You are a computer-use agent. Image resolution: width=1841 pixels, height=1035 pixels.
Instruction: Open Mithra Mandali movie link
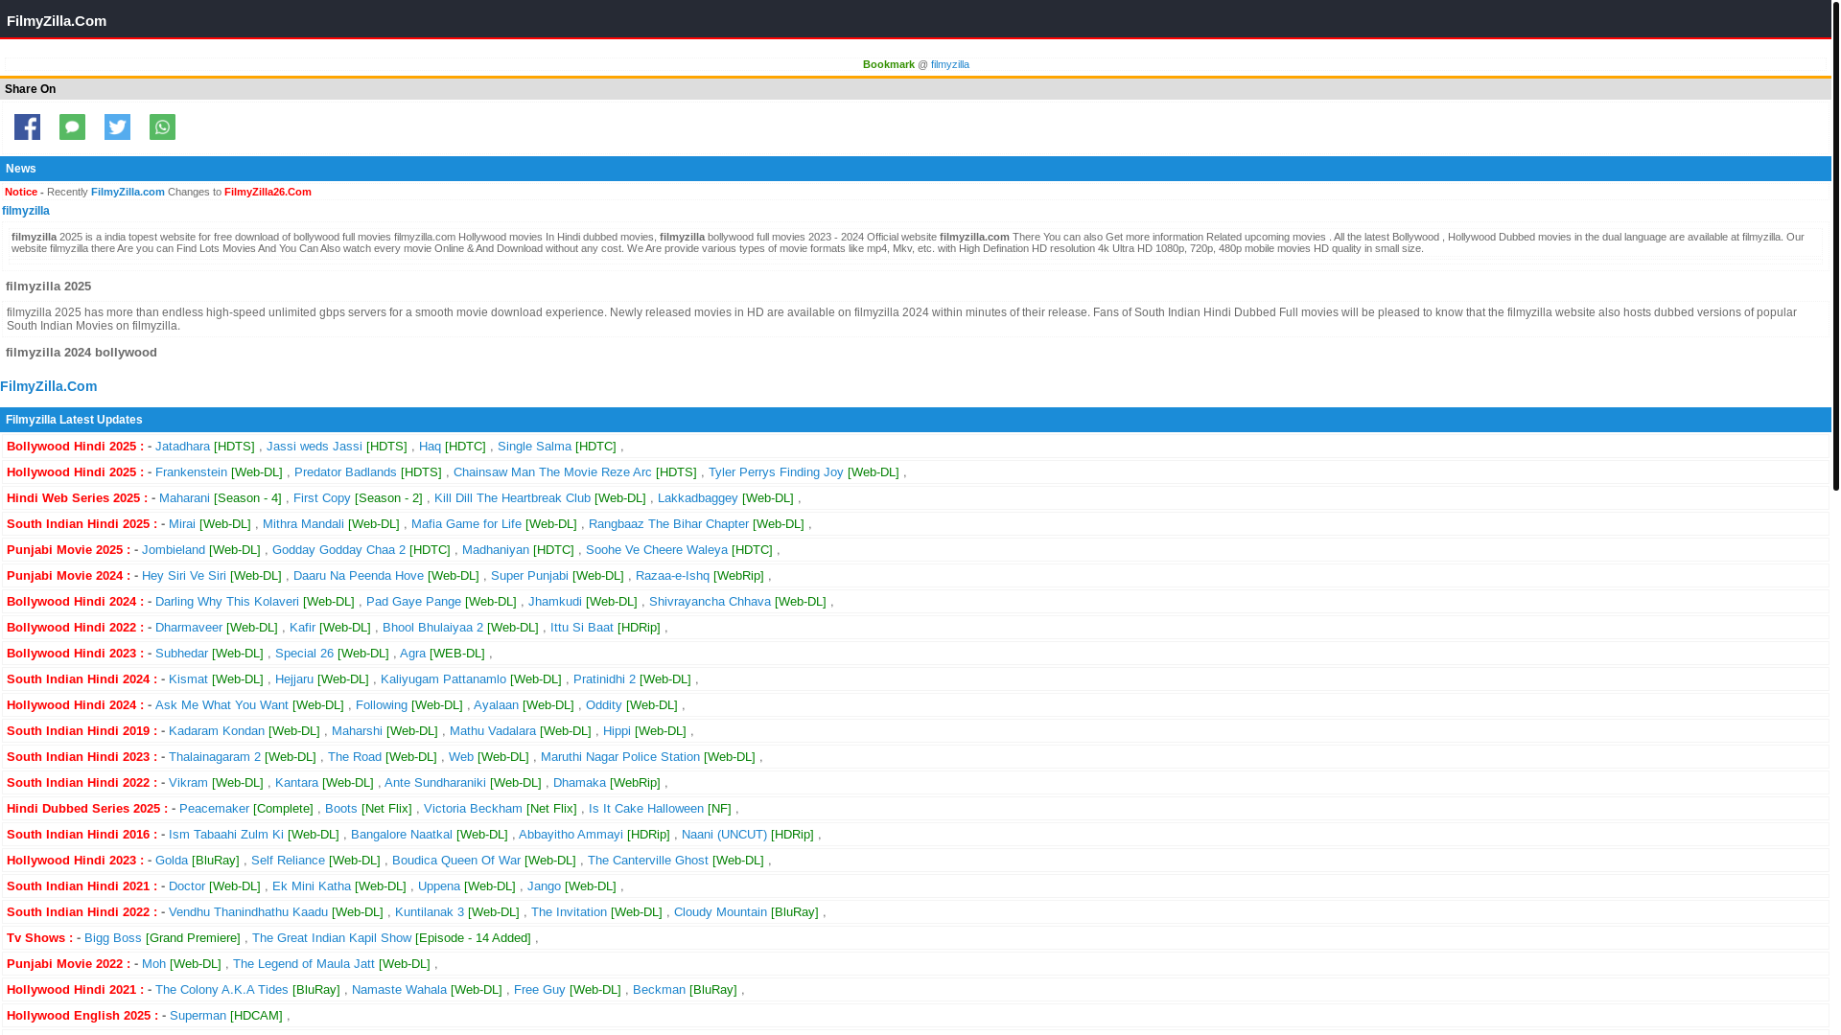tap(303, 524)
